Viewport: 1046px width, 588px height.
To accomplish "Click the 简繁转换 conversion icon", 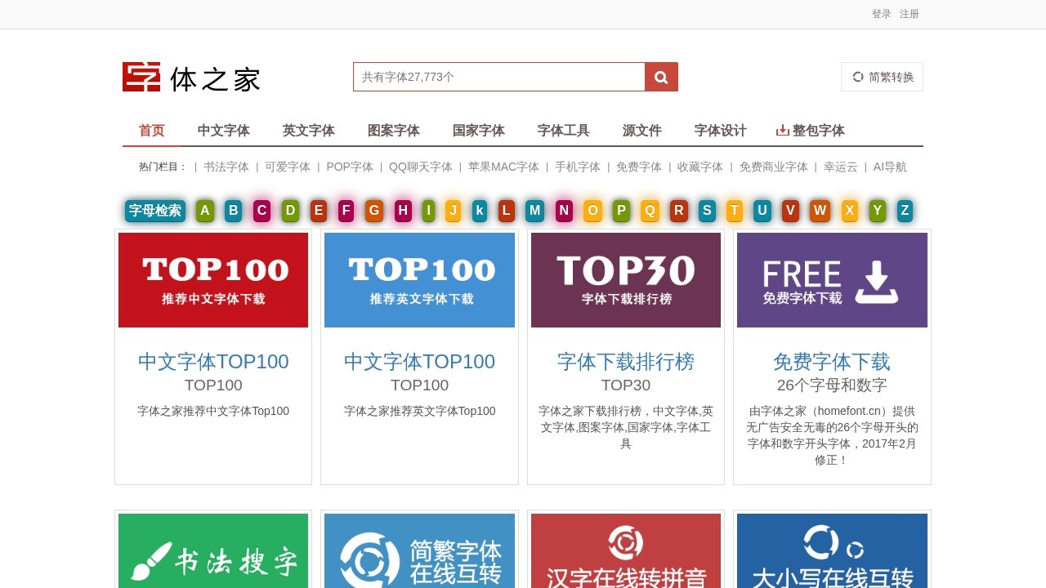I will pos(856,77).
